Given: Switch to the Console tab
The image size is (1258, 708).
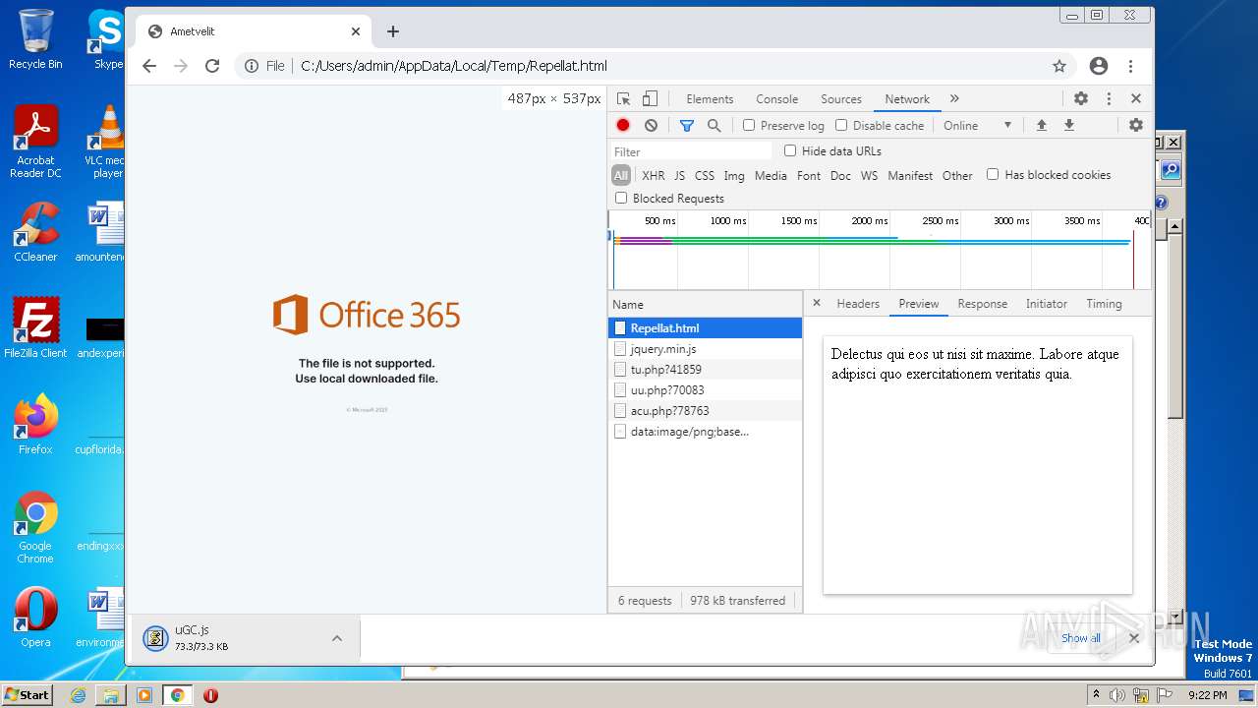Looking at the screenshot, I should tap(776, 98).
